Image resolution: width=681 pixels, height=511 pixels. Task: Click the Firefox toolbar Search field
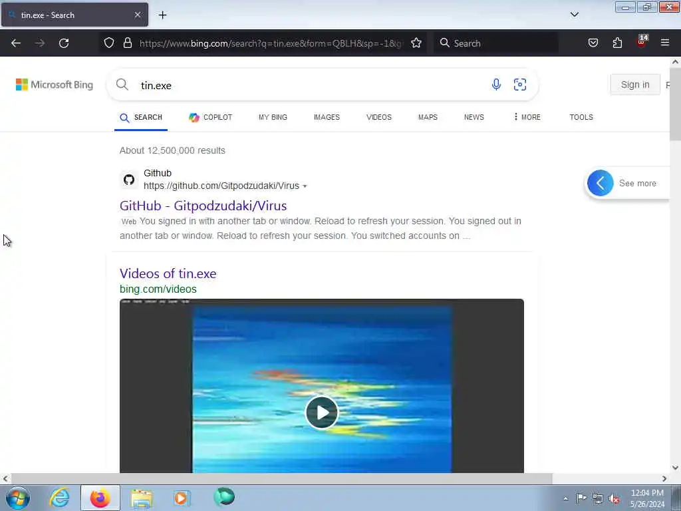click(496, 43)
